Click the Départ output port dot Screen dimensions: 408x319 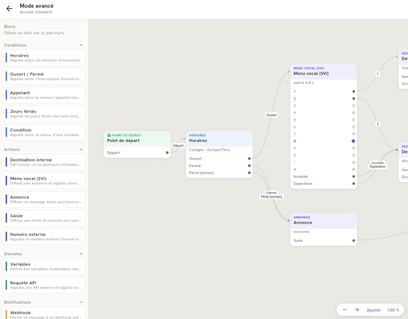pos(167,153)
